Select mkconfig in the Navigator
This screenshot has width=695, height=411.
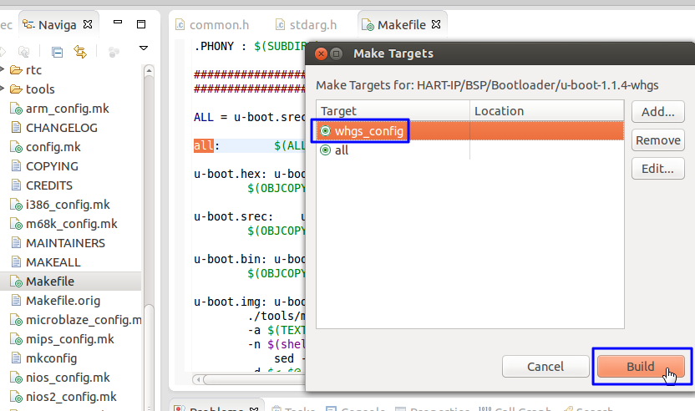click(x=52, y=358)
